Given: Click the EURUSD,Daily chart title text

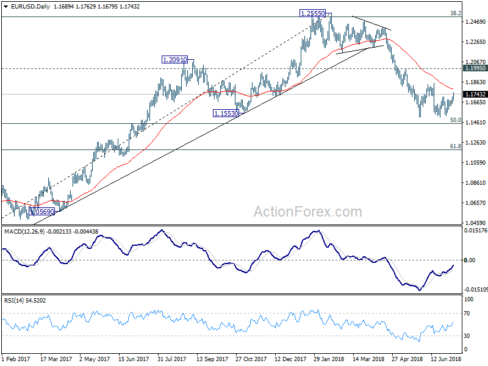Looking at the screenshot, I should tap(30, 7).
